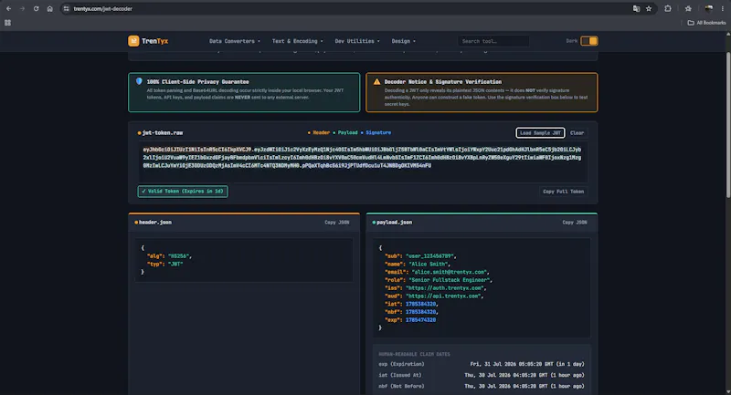Open the extensions puzzle icon
Image resolution: width=731 pixels, height=395 pixels.
pyautogui.click(x=668, y=8)
